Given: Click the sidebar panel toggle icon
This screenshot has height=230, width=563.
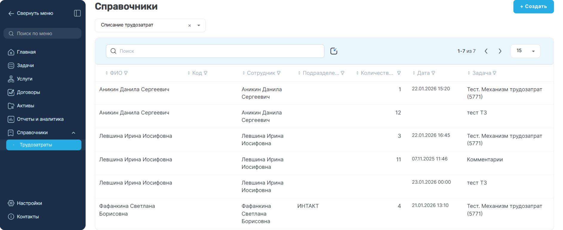Looking at the screenshot, I should [77, 13].
